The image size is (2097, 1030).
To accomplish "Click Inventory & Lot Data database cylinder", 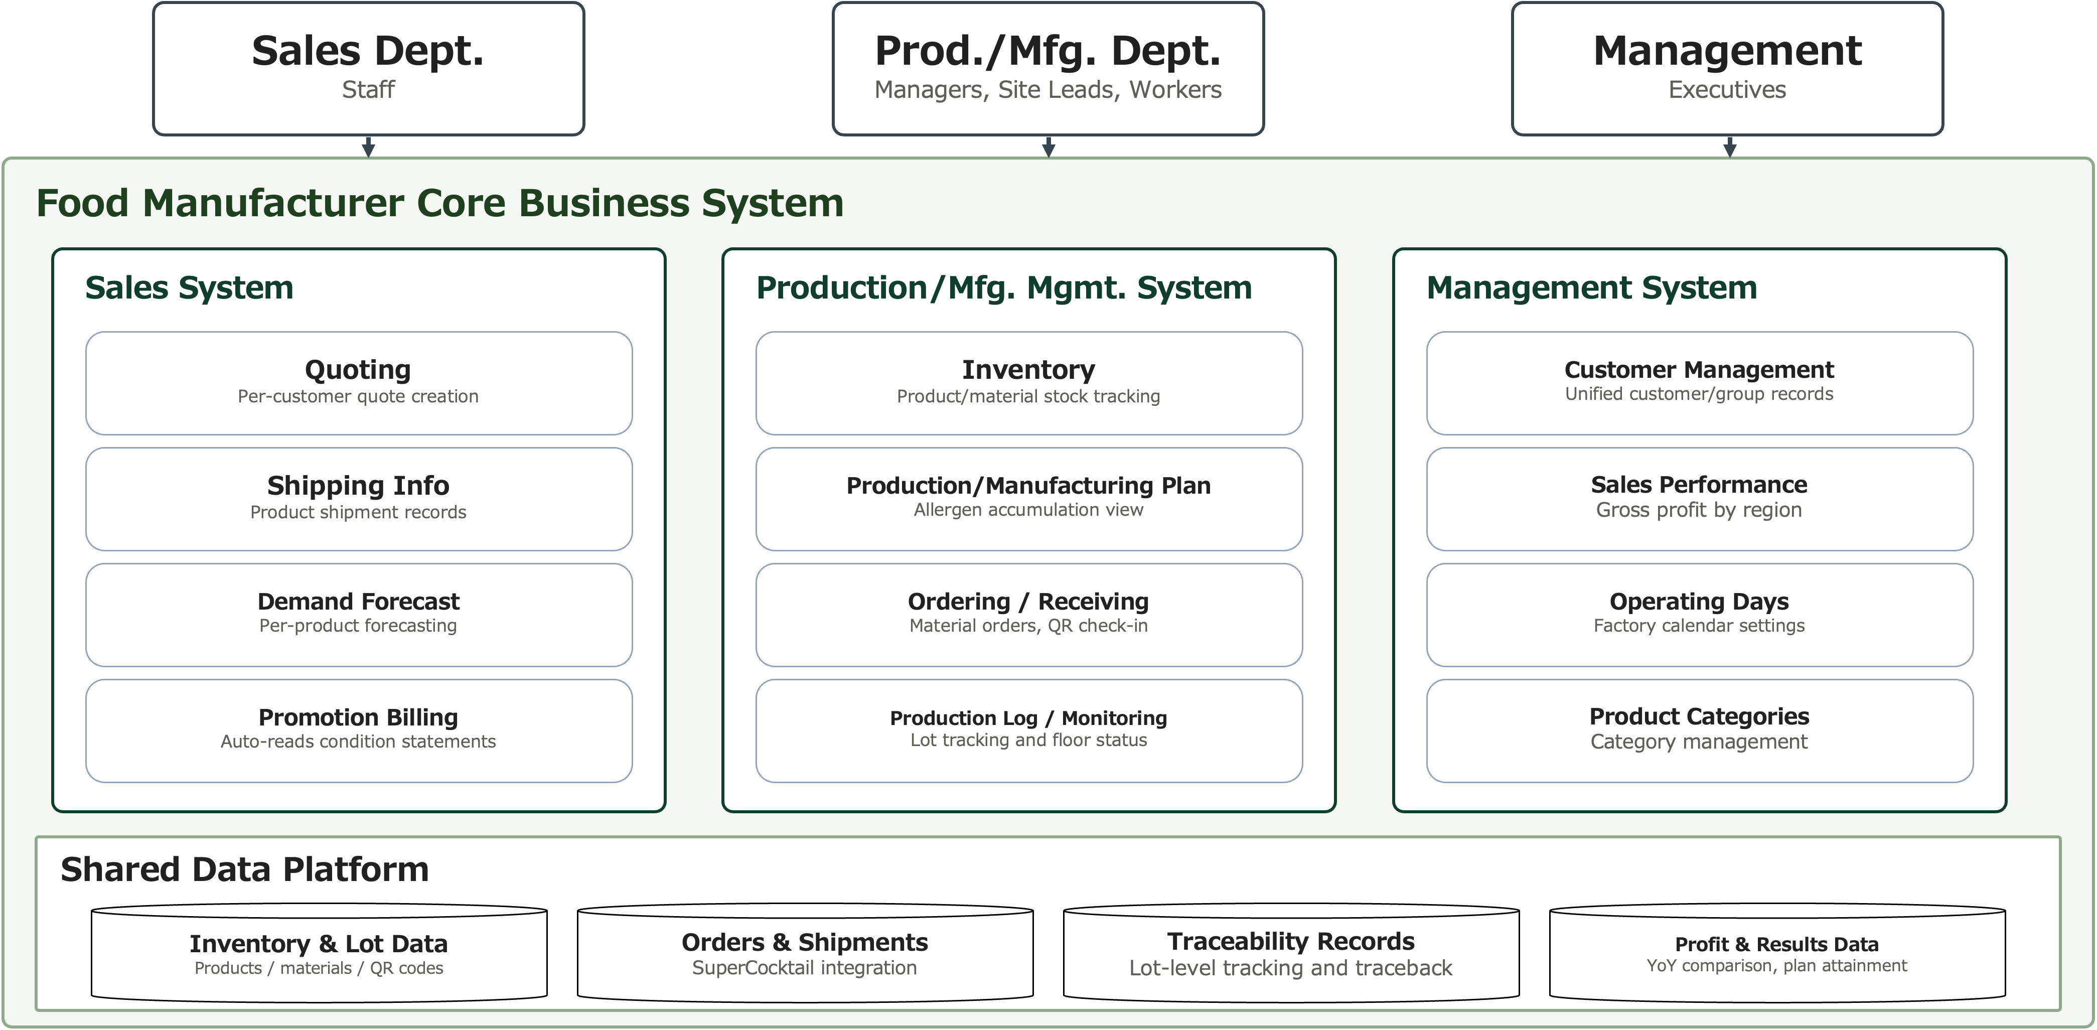I will coord(319,953).
